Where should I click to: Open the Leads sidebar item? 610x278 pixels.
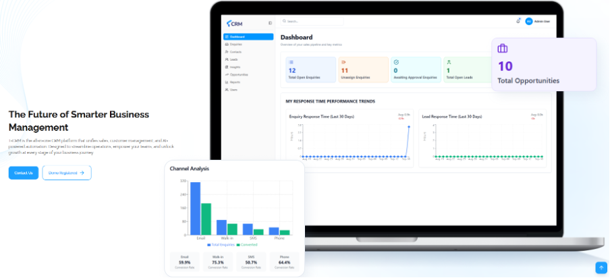click(233, 59)
